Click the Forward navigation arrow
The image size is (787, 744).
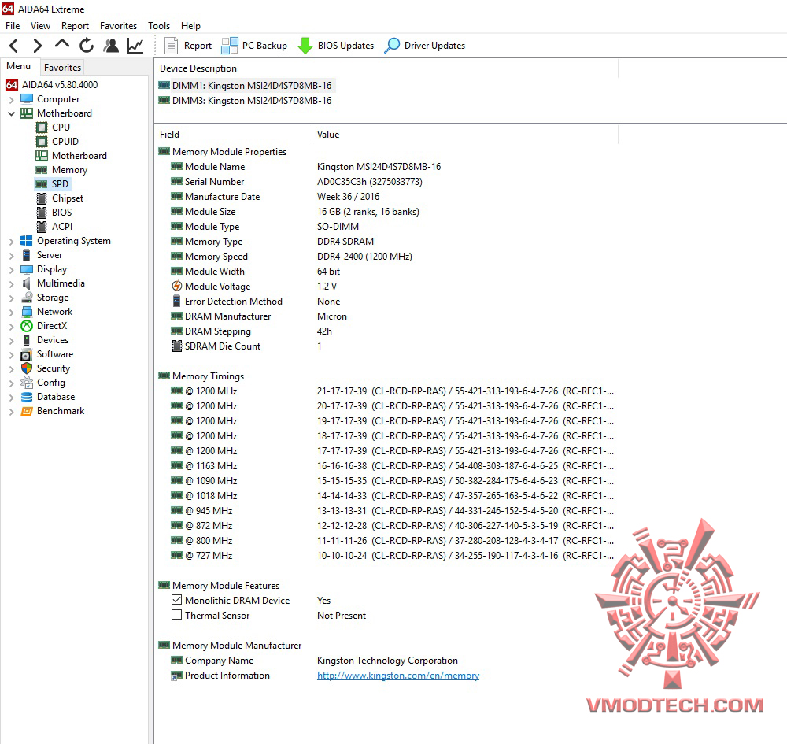37,46
